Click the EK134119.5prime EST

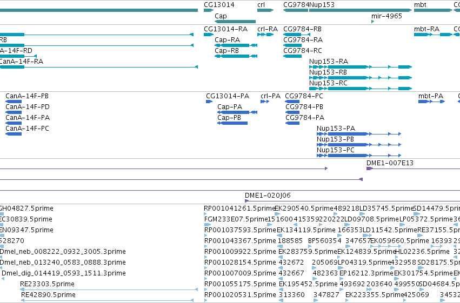279,235
